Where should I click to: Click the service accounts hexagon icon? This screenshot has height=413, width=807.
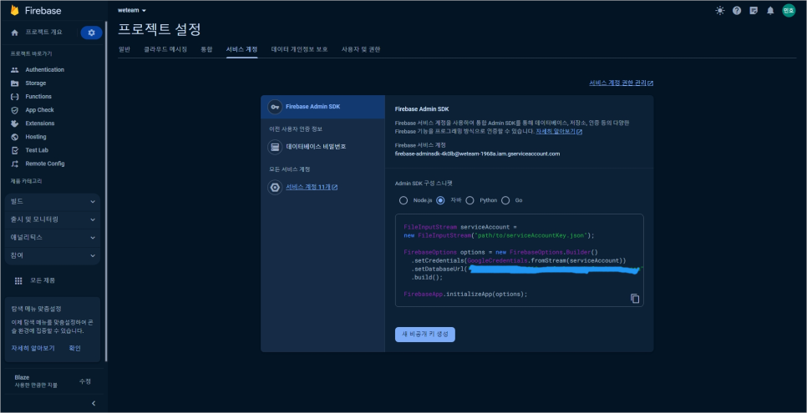[x=275, y=187]
